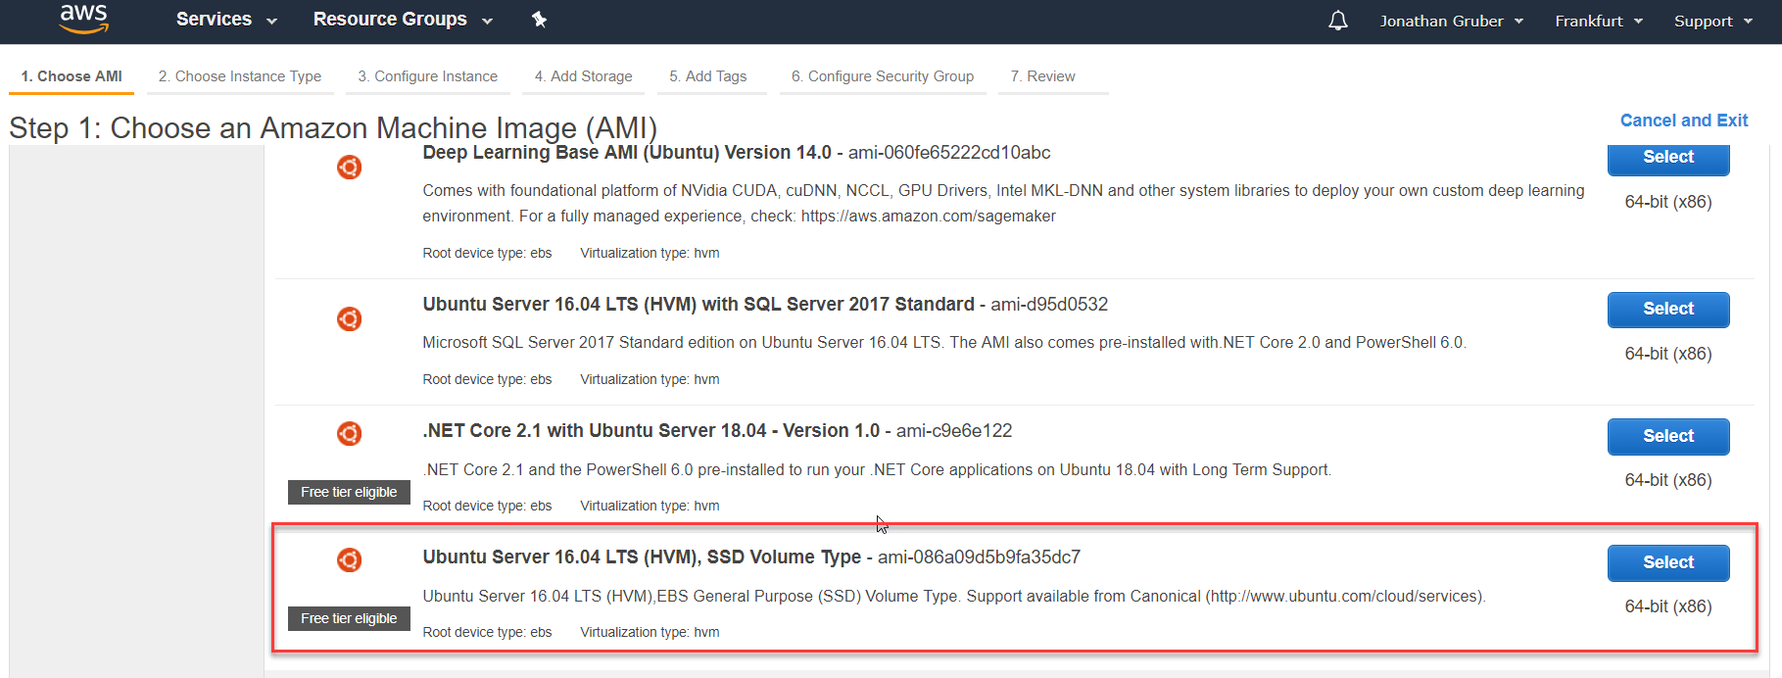Screen dimensions: 1782x678
Task: Go to 4. Add Storage tab
Action: click(x=584, y=76)
